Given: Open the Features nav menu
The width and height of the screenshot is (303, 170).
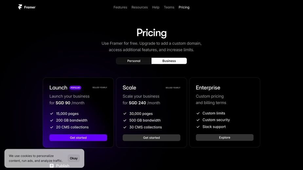Looking at the screenshot, I should 120,7.
